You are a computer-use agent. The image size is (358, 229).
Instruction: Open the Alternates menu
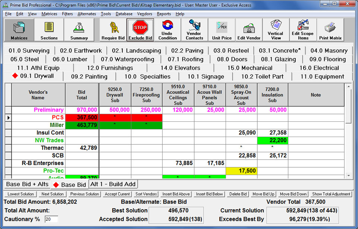coord(87,14)
